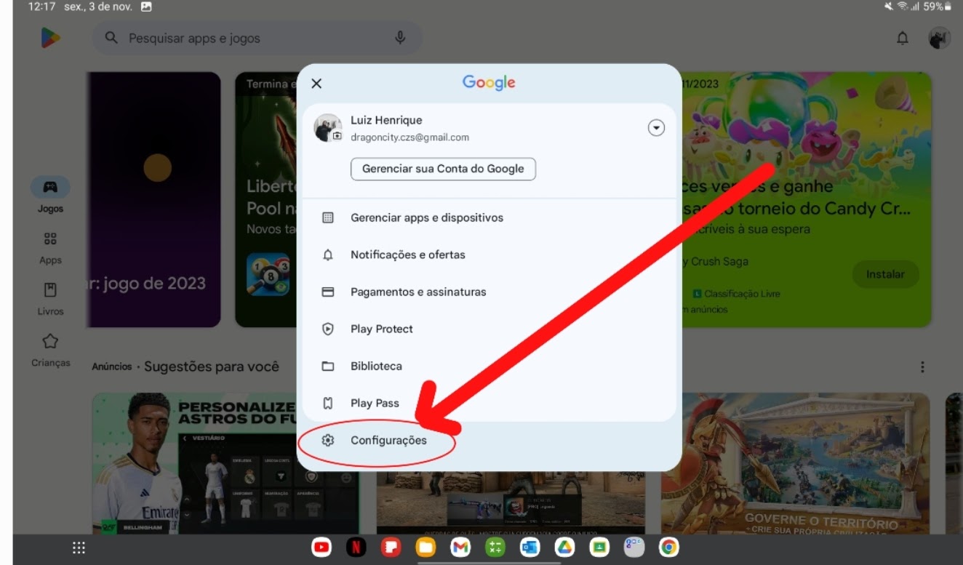Viewport: 963px width, 565px height.
Task: Open Play Pass entry
Action: 489,403
